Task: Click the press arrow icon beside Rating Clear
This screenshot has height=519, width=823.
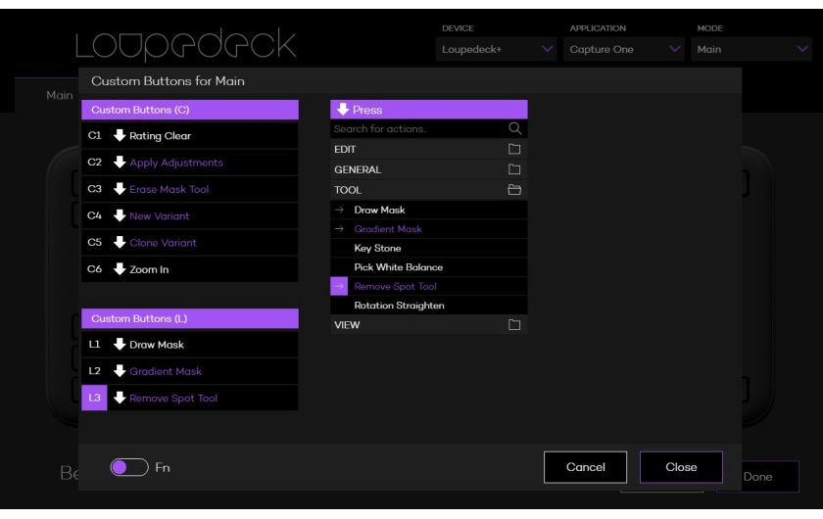Action: (120, 135)
